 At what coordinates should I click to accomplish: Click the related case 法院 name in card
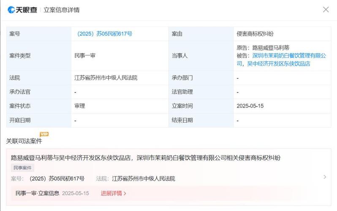point(144,179)
